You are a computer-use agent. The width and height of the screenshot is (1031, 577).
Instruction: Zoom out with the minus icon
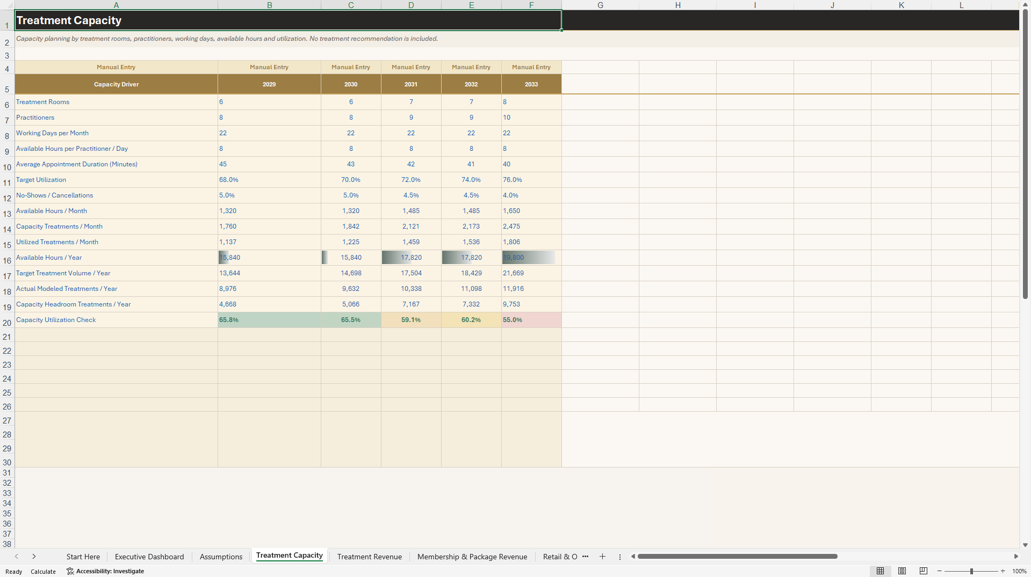point(940,571)
